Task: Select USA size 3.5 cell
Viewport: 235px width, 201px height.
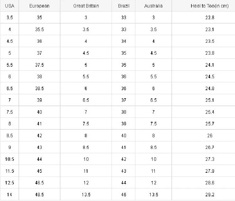Action: [x=10, y=18]
